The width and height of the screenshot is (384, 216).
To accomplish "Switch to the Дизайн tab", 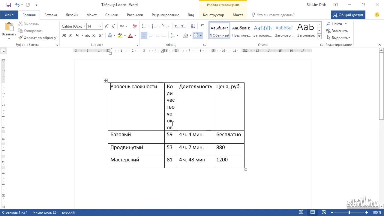I will (72, 15).
